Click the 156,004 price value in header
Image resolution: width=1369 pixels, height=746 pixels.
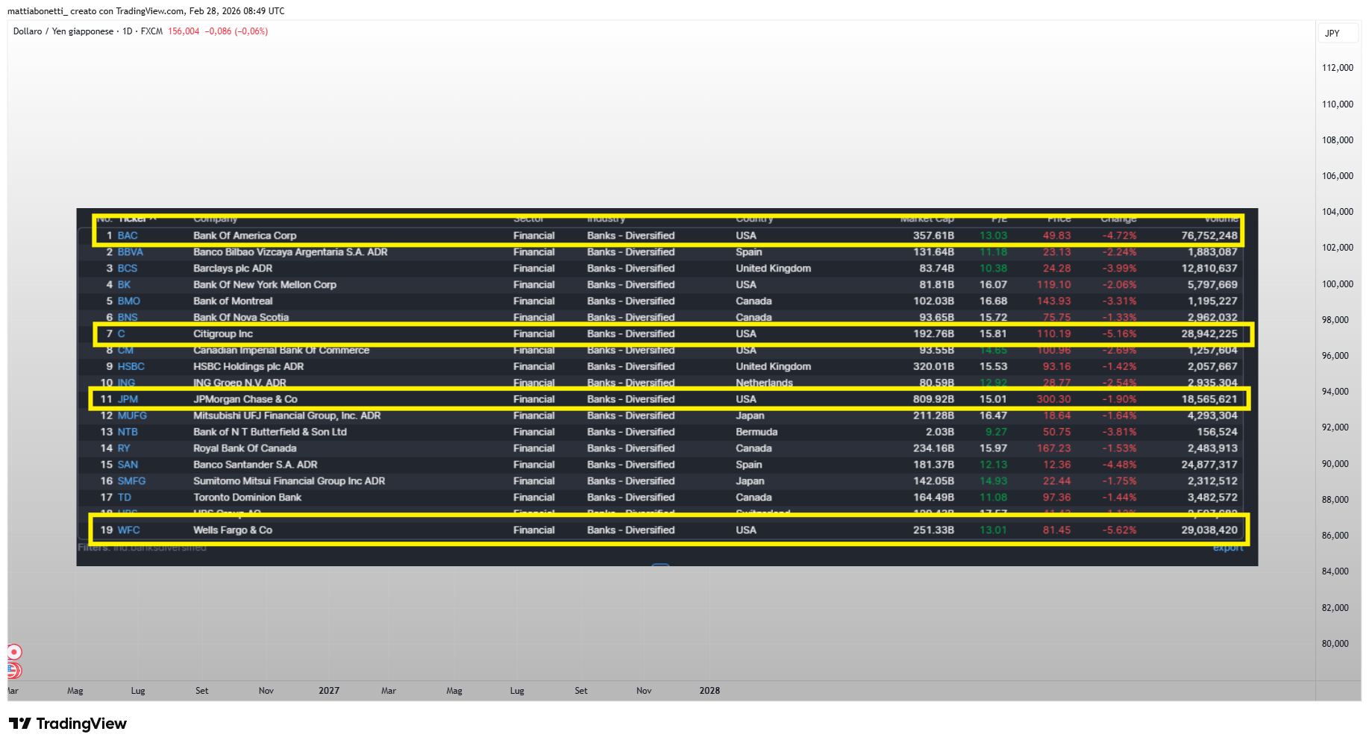point(184,31)
